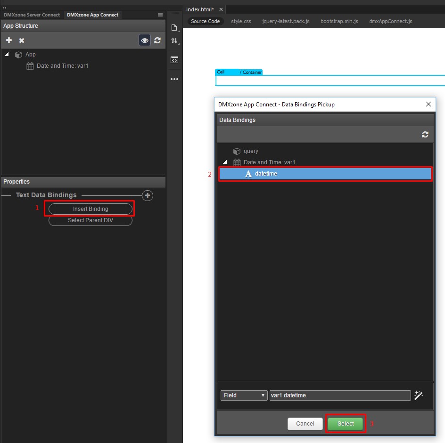Screen dimensions: 445x443
Task: Open the jquery-latest.pack.js related file
Action: coord(286,21)
